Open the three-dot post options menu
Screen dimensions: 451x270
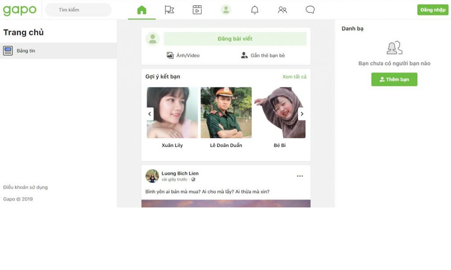[300, 176]
